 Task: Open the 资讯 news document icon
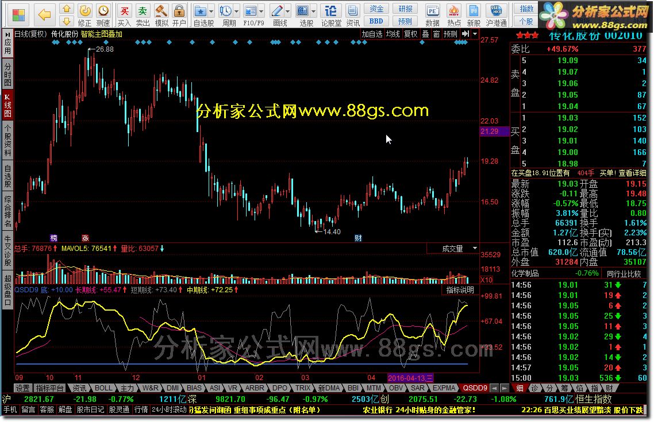353,15
